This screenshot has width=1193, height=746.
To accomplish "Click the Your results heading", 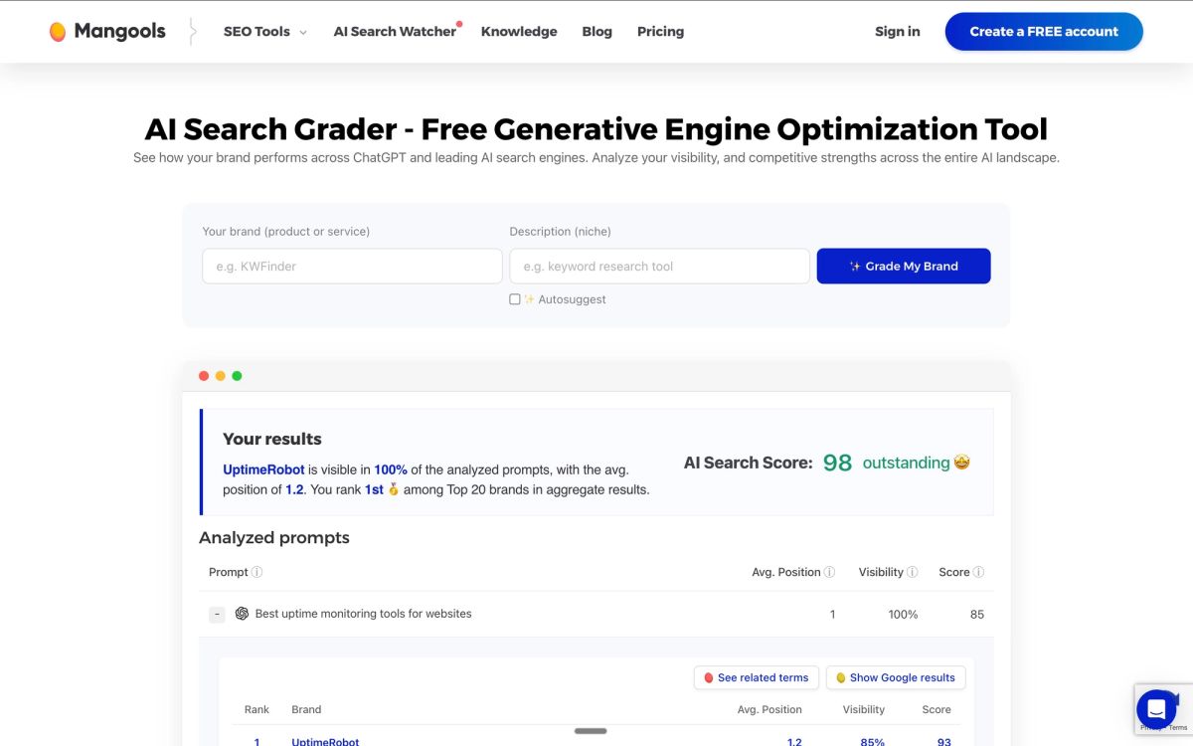I will point(272,439).
